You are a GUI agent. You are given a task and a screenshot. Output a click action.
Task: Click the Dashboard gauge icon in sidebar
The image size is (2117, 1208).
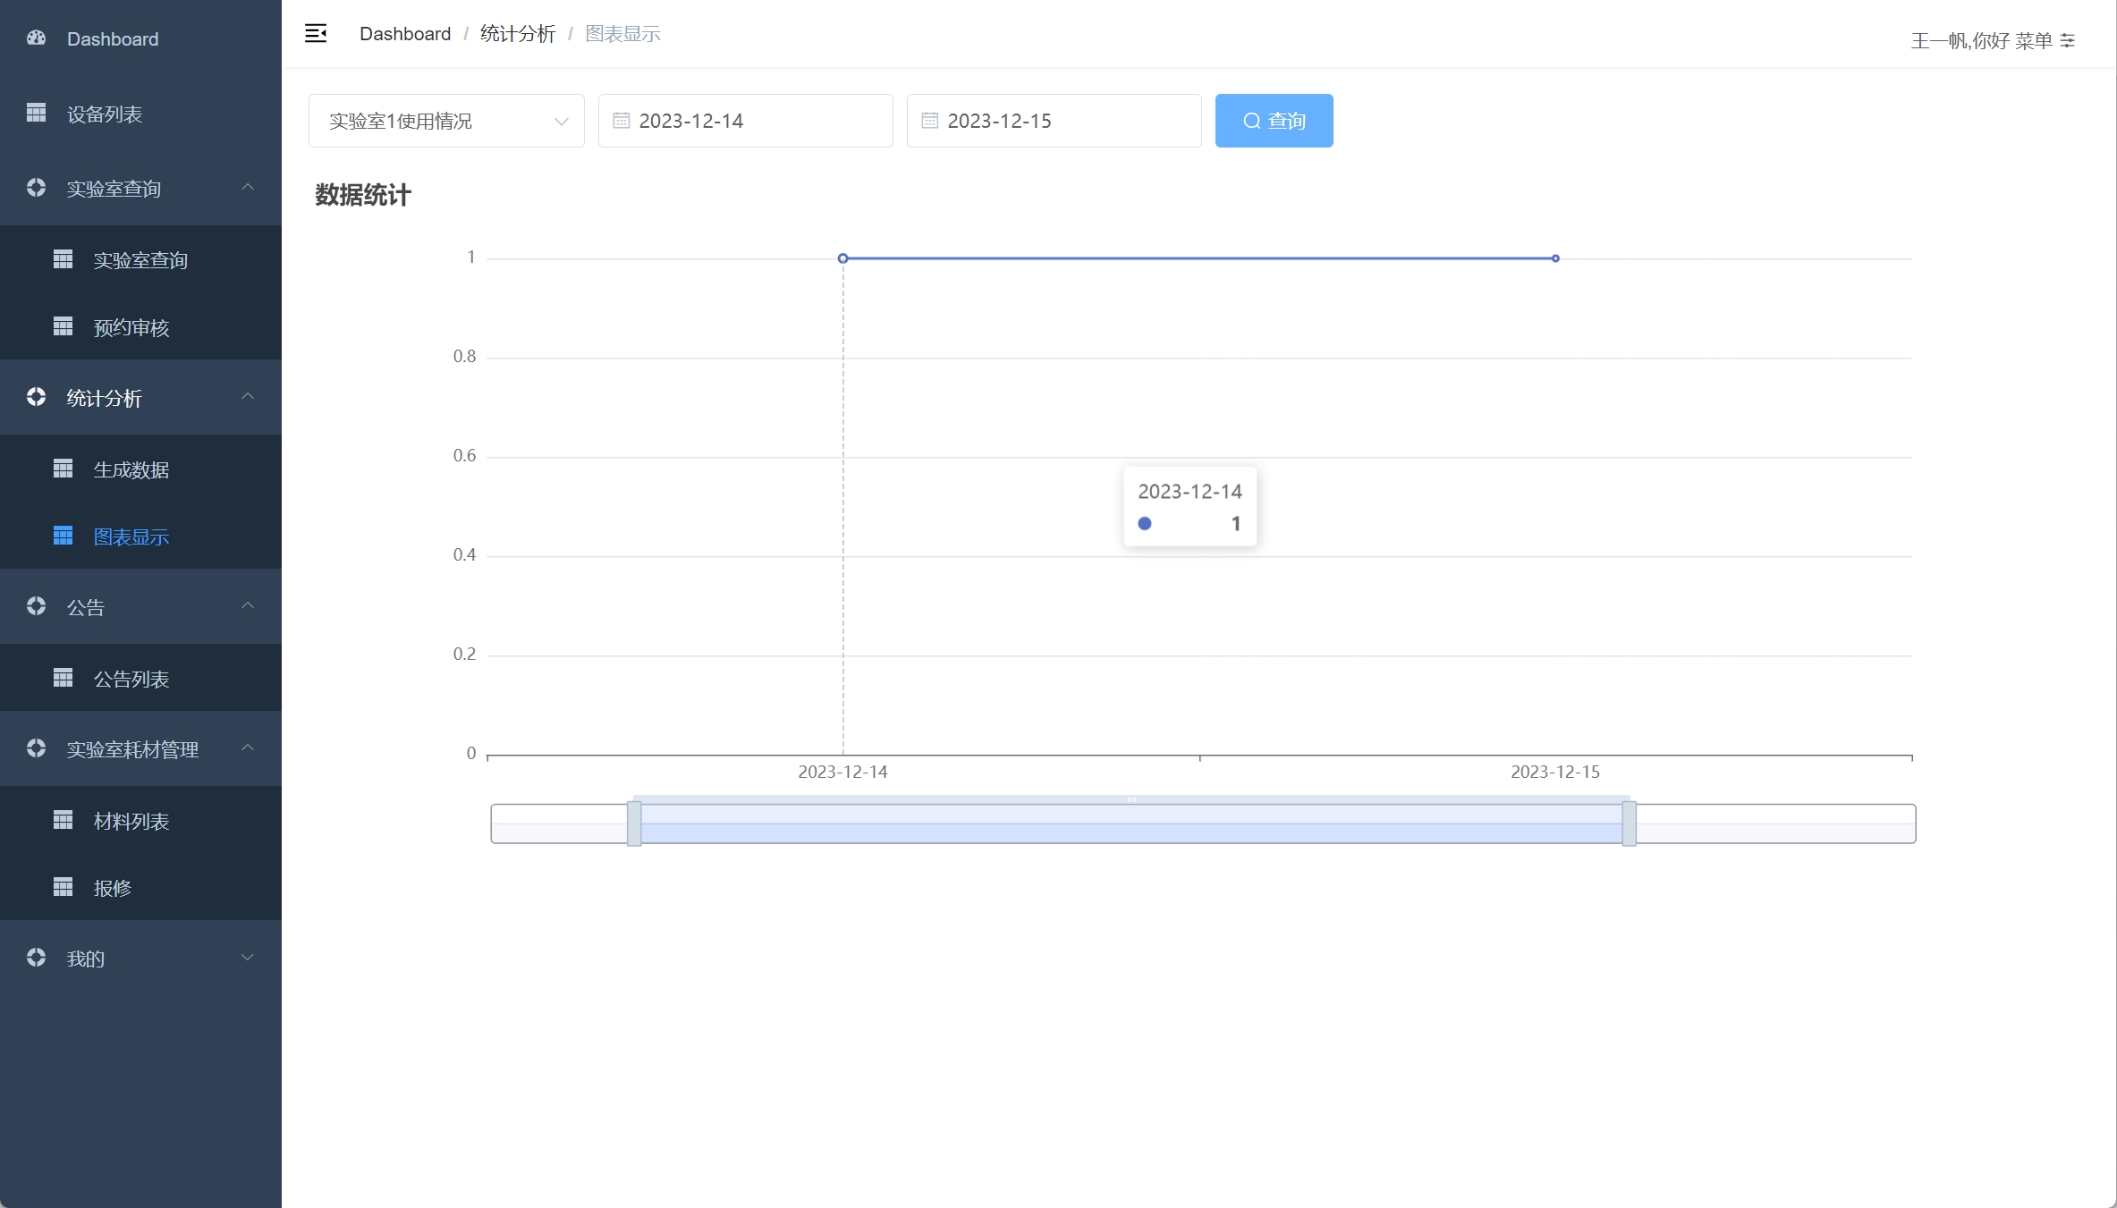point(36,38)
